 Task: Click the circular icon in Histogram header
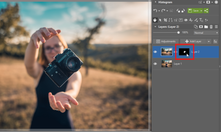[x=216, y=2]
